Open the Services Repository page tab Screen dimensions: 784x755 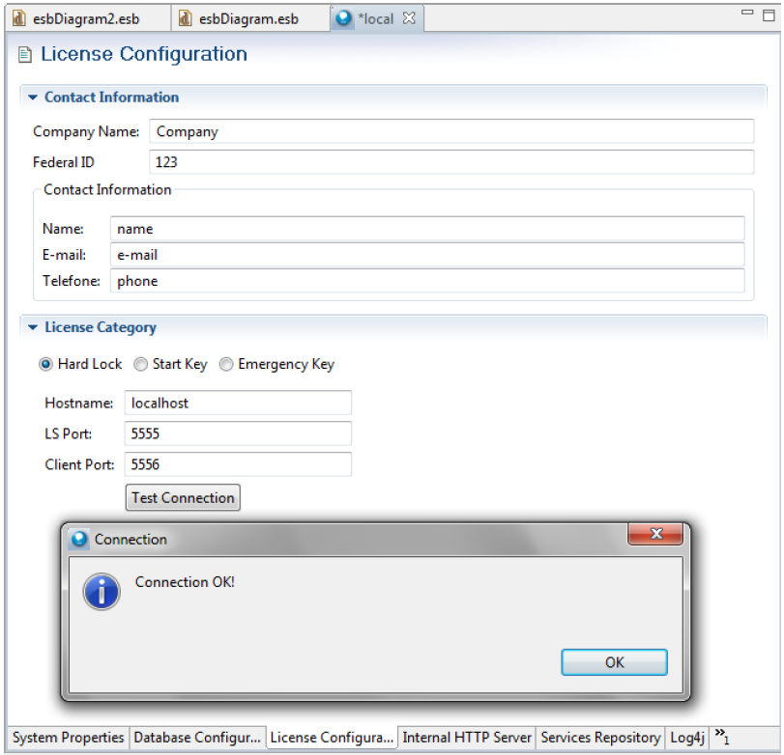click(x=600, y=738)
